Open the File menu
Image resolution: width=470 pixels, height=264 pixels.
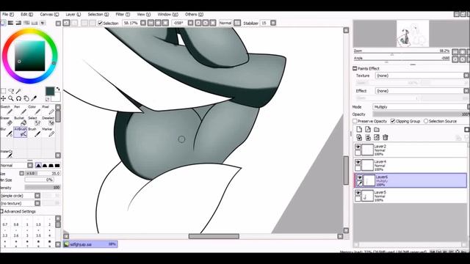click(x=8, y=15)
